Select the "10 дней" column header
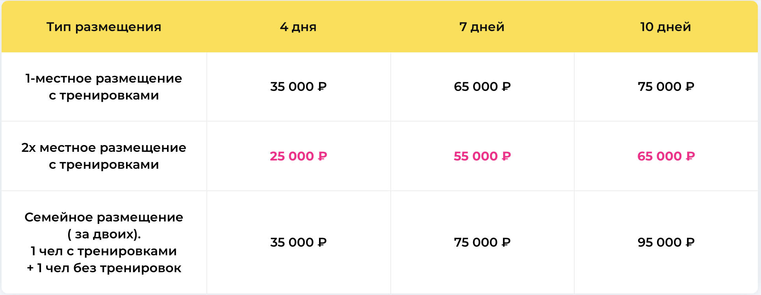 (x=666, y=27)
